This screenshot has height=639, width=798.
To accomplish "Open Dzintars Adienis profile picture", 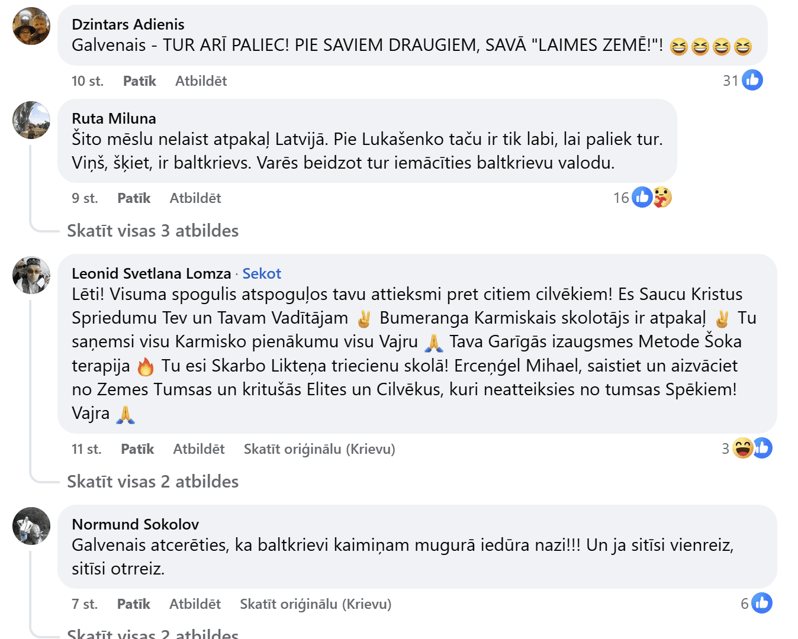I will click(x=31, y=26).
